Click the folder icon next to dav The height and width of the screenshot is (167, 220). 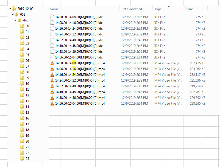click(19, 20)
